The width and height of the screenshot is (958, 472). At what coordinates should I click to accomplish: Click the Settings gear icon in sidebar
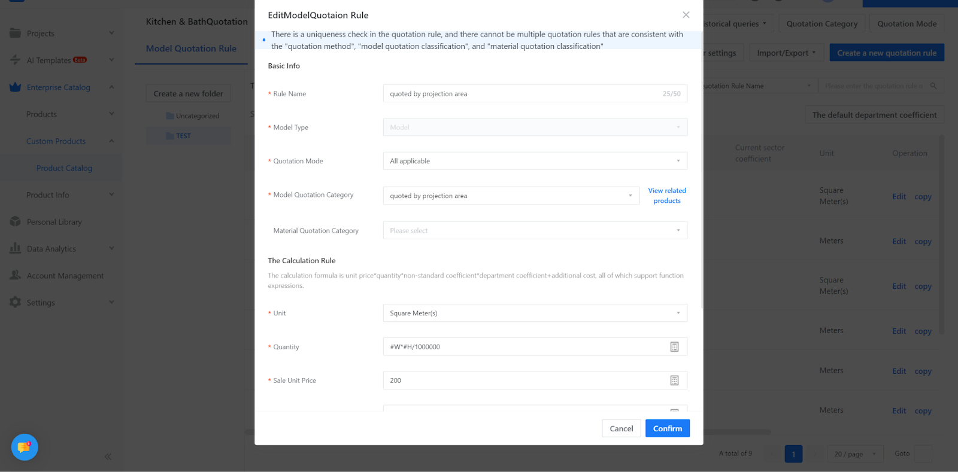point(16,303)
